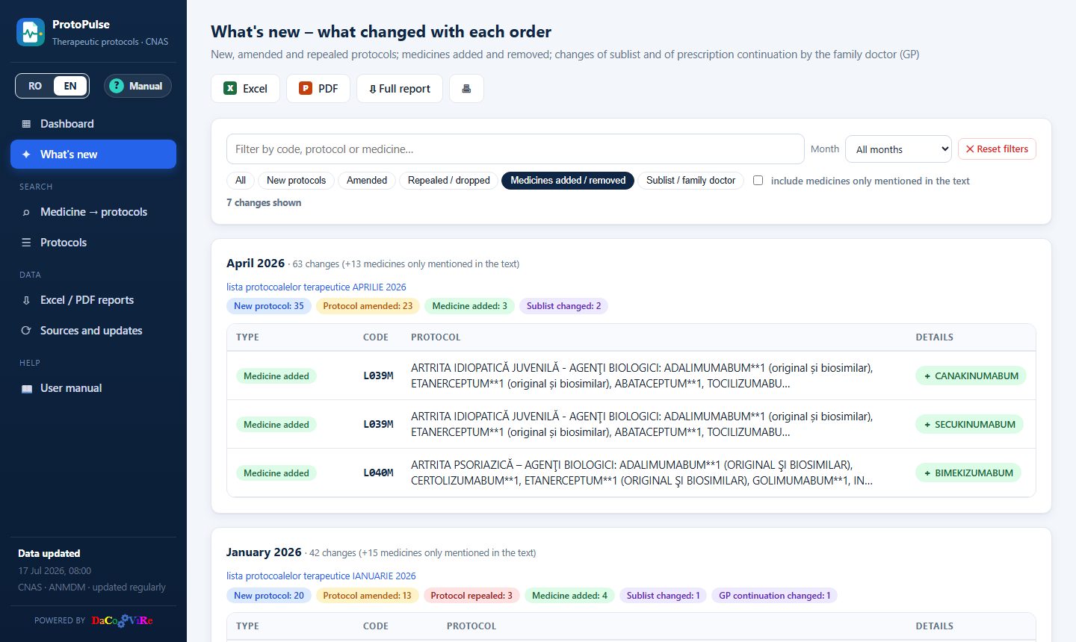Viewport: 1076px width, 642px height.
Task: Click the Protocols list icon
Action: click(26, 243)
